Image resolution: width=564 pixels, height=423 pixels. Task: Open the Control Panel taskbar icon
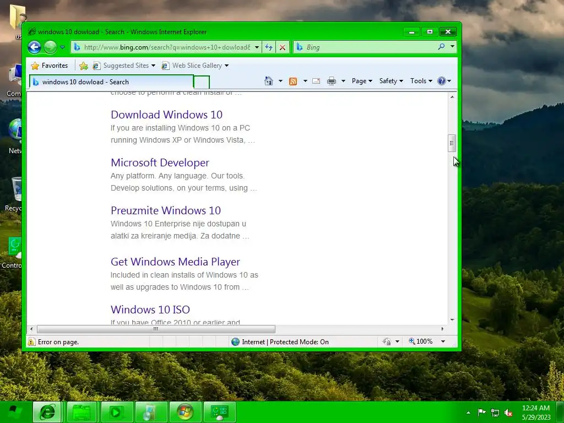219,412
